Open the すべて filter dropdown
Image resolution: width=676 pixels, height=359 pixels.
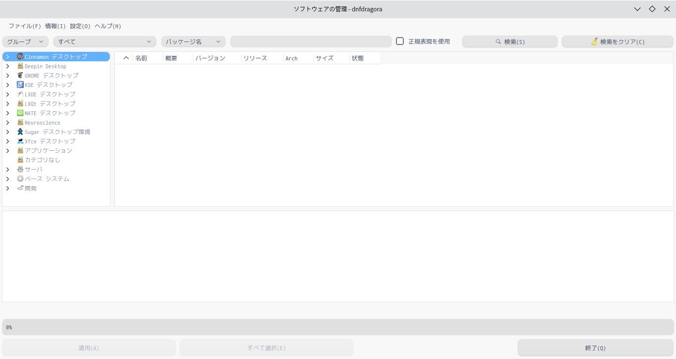coord(104,42)
